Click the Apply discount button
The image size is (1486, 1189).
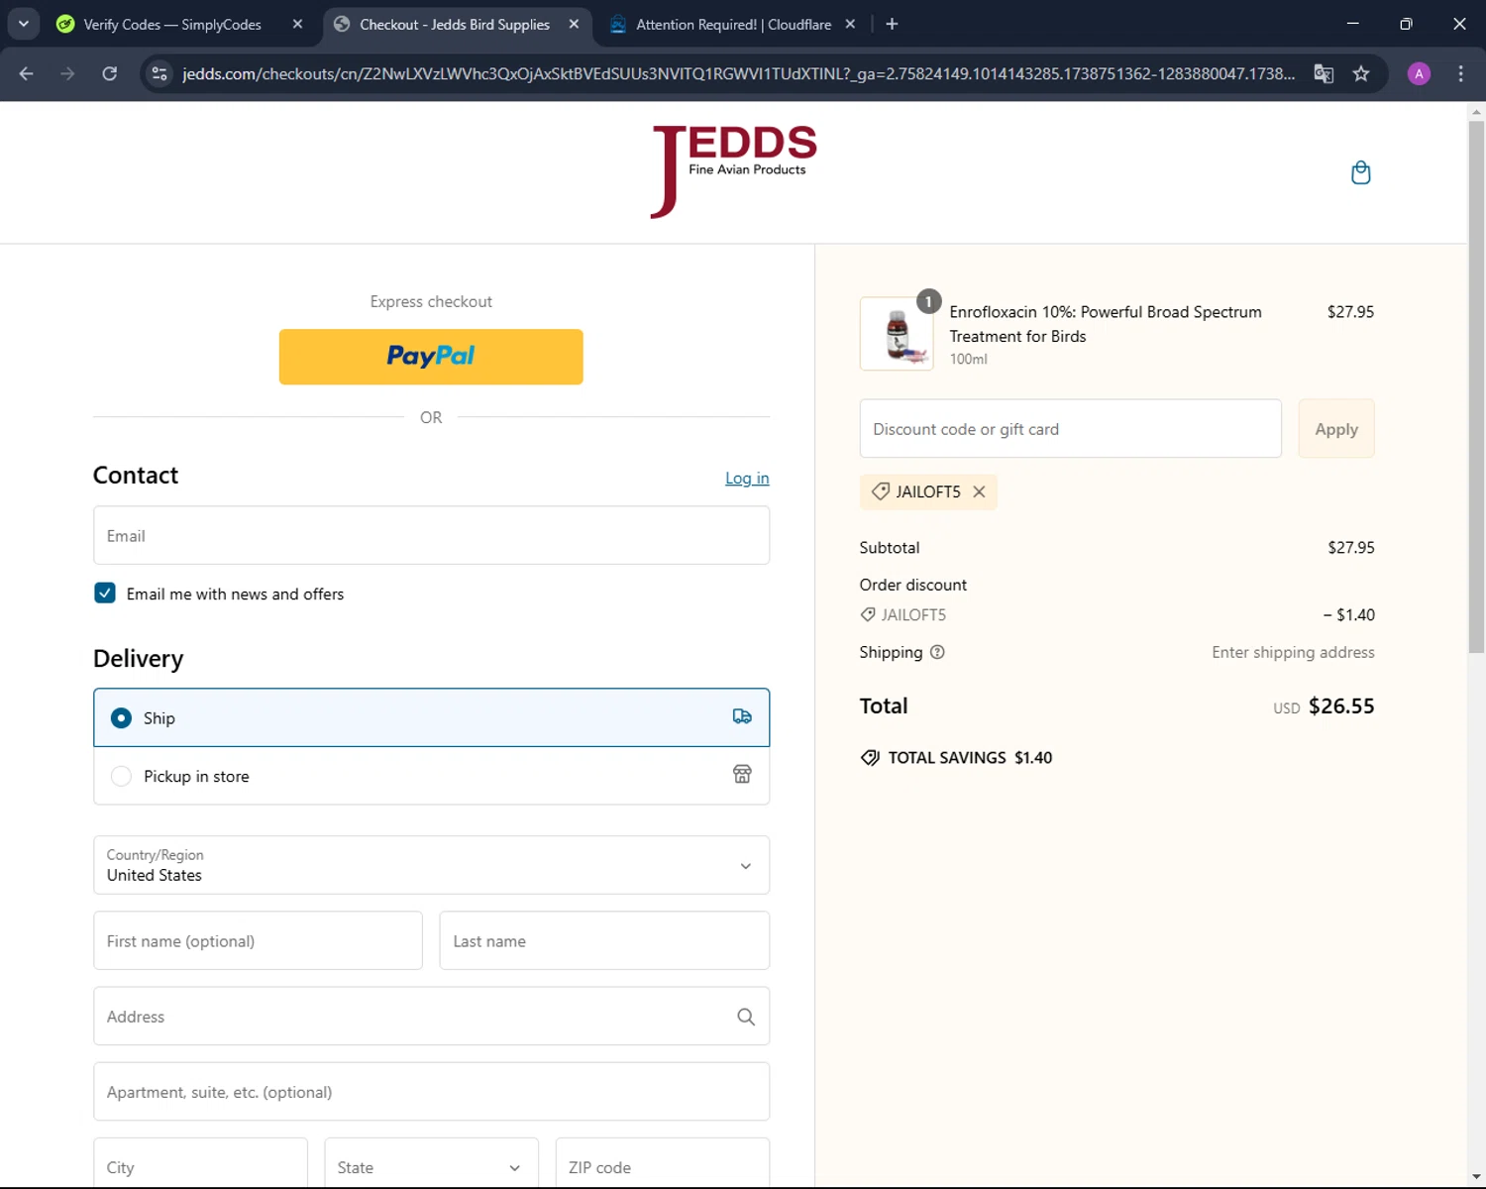(x=1336, y=429)
